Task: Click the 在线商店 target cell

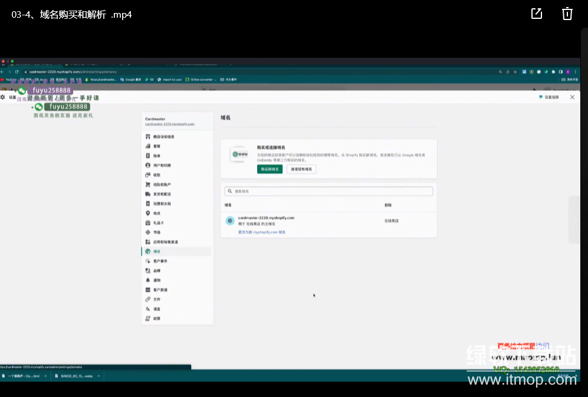Action: pos(392,221)
